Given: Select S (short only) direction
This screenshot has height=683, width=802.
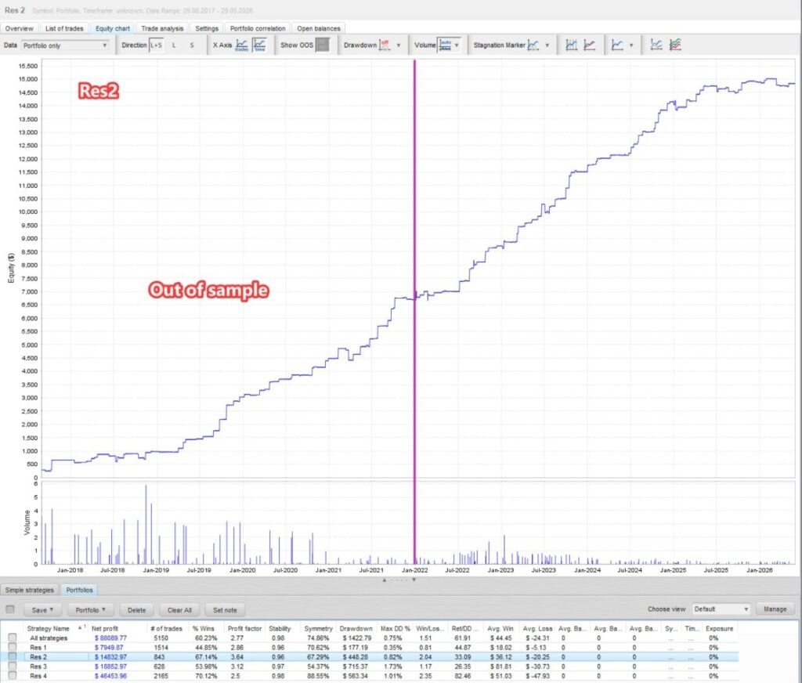Looking at the screenshot, I should (192, 45).
